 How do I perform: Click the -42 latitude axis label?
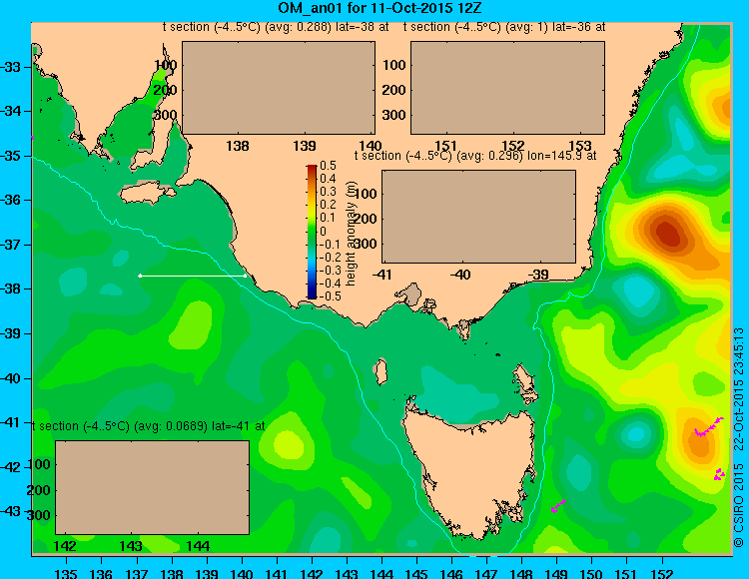(11, 467)
